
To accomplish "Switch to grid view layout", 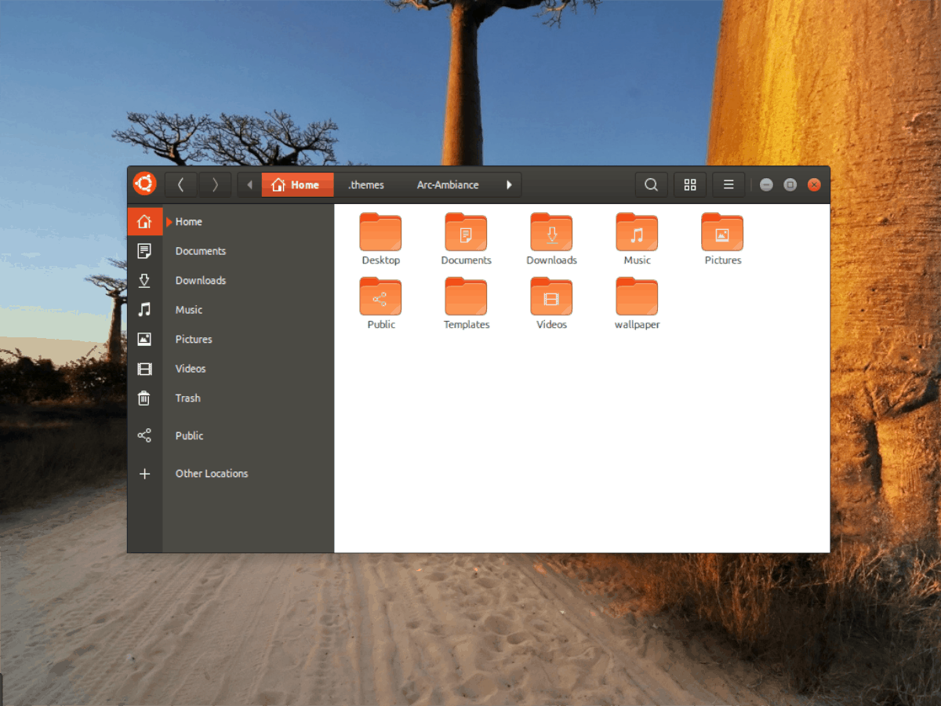I will tap(690, 184).
